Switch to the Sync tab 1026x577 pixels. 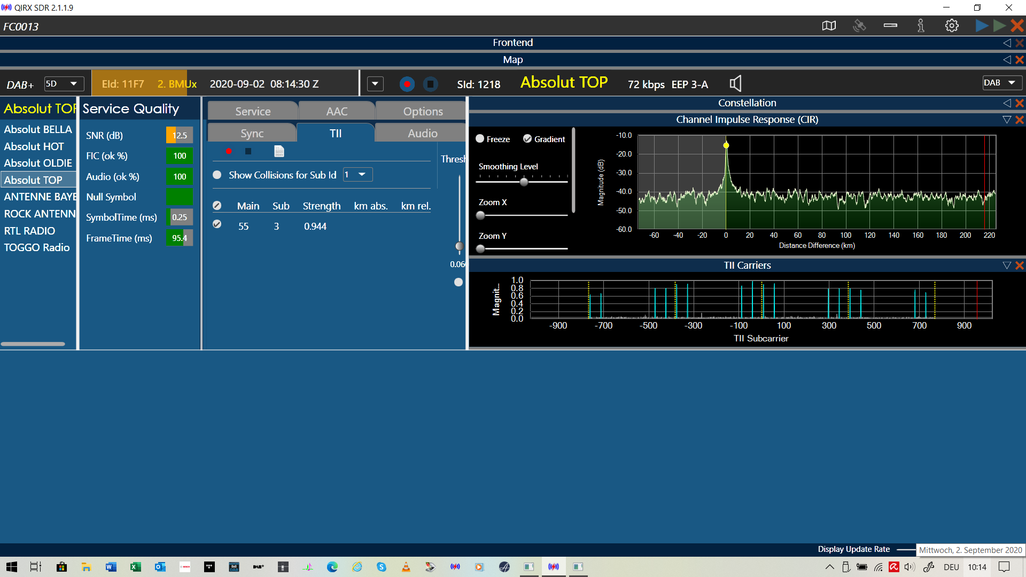click(252, 134)
